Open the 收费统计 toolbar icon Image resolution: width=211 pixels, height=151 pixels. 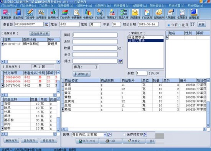(88, 14)
